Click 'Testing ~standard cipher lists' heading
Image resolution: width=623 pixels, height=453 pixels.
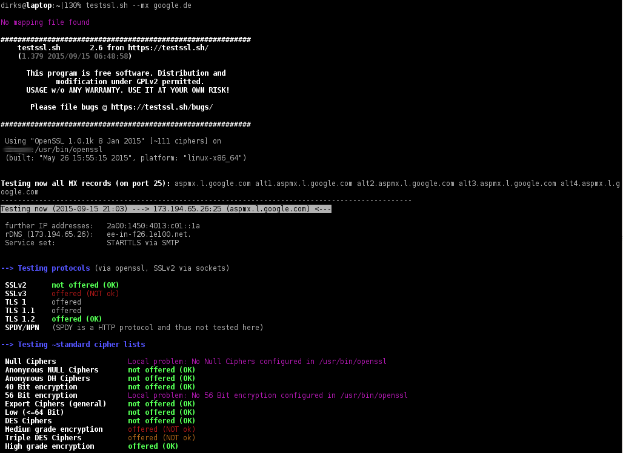click(x=81, y=345)
